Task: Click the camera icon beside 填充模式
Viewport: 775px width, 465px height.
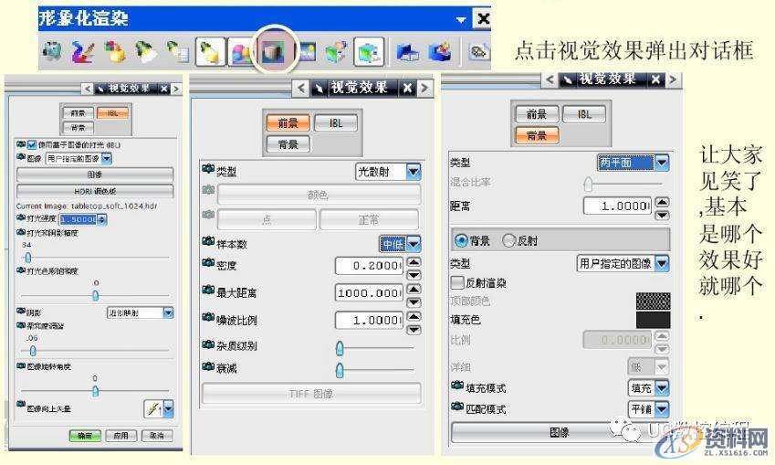Action: tap(457, 386)
